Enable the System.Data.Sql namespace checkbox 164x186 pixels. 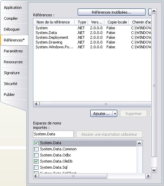pos(36,167)
